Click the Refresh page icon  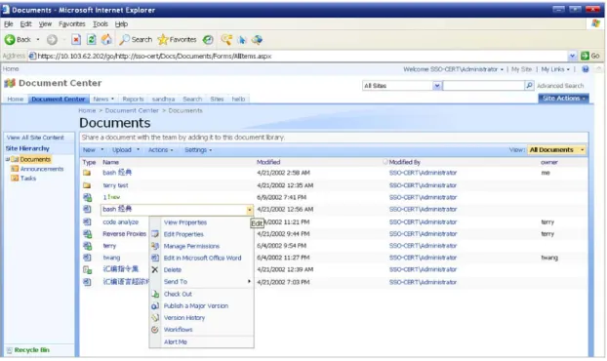92,39
